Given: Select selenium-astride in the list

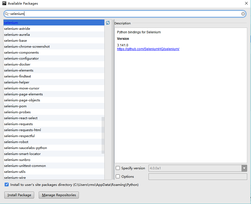Looking at the screenshot, I should (54, 29).
